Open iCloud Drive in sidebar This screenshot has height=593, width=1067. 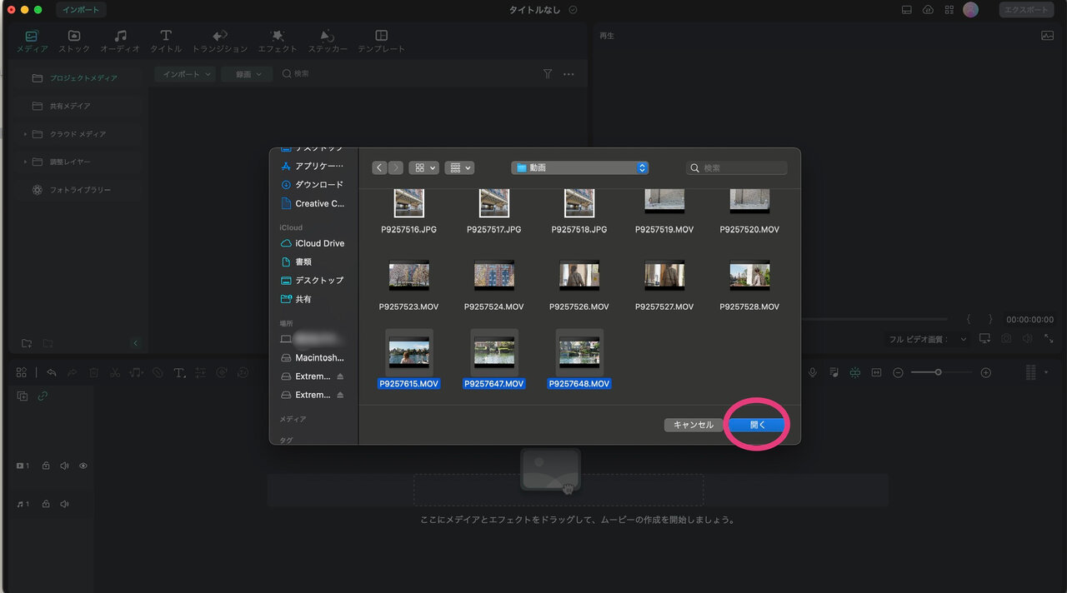click(313, 243)
